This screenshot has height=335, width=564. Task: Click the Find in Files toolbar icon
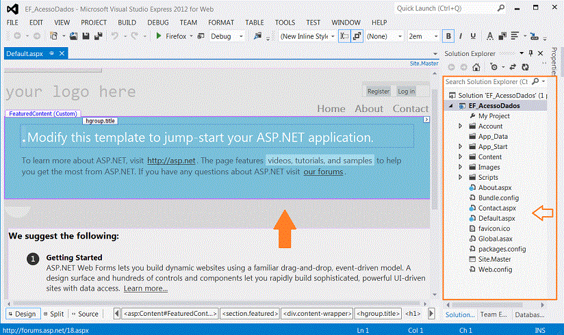[x=257, y=36]
